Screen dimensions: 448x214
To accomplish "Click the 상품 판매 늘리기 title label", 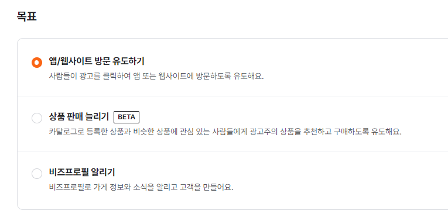I will click(x=79, y=117).
